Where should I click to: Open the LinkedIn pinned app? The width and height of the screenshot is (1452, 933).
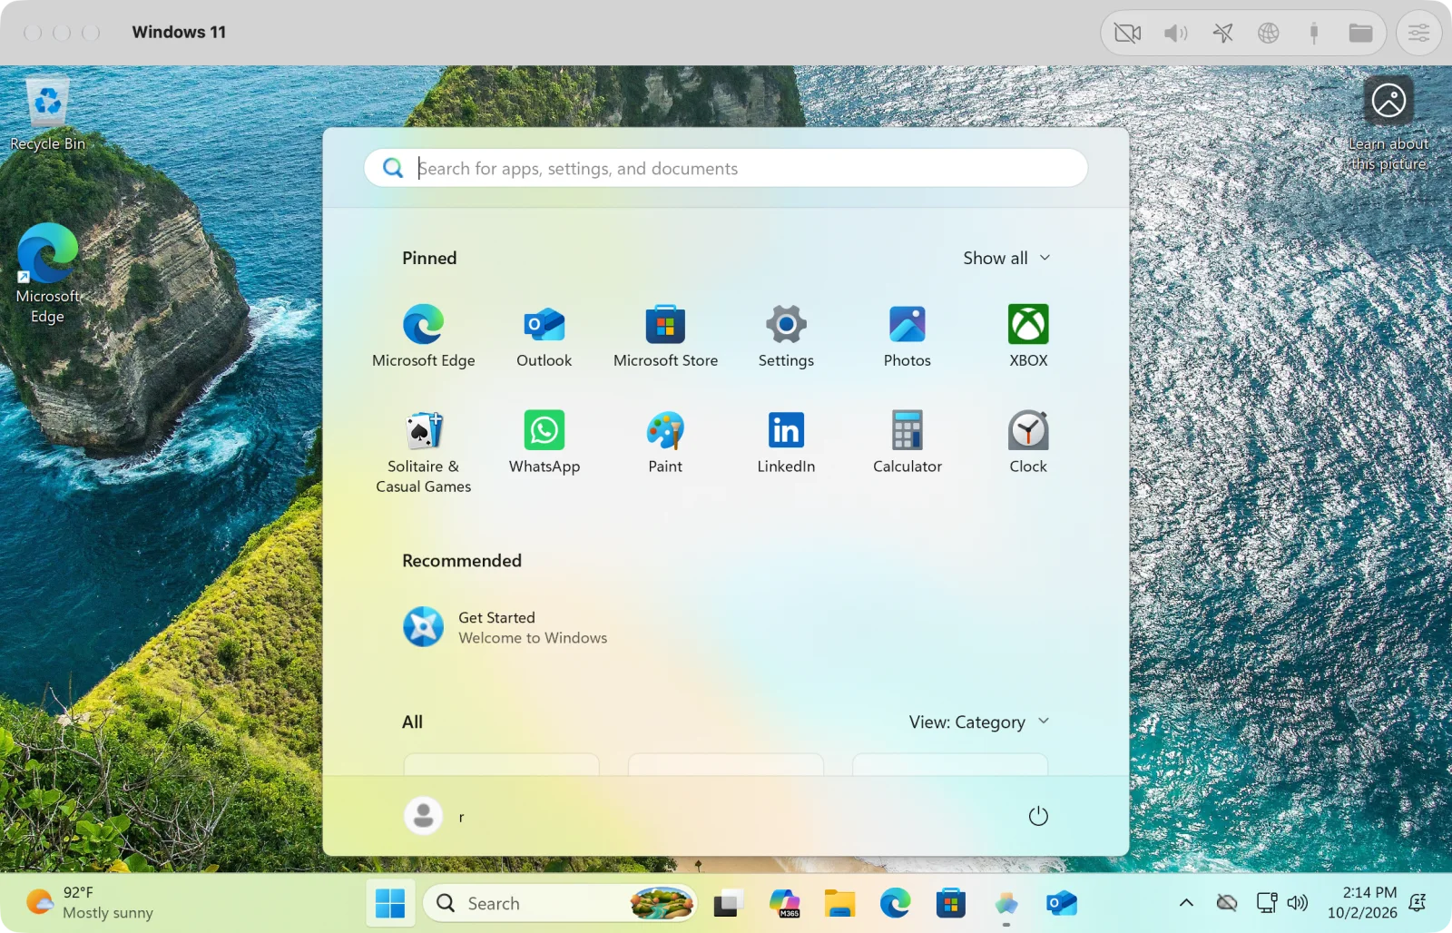[786, 442]
